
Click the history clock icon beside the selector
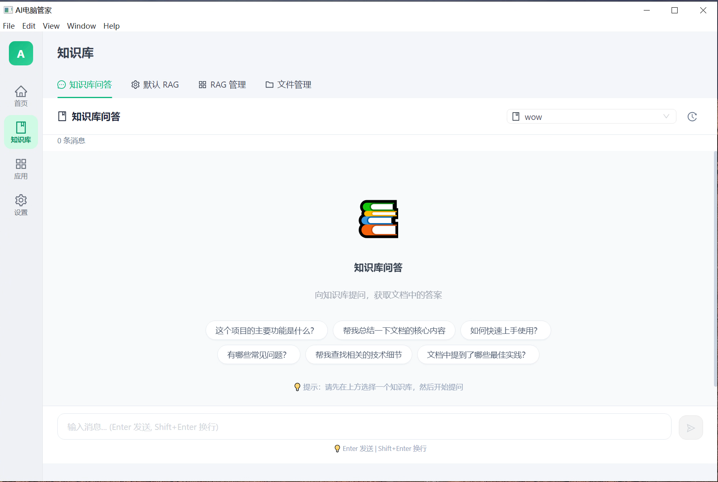[692, 117]
